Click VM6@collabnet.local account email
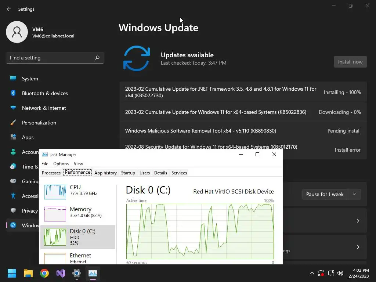376x282 pixels. [x=53, y=36]
